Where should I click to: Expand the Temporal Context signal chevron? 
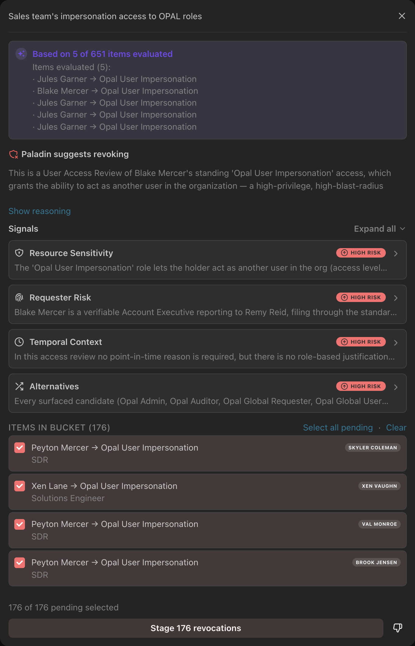(396, 342)
